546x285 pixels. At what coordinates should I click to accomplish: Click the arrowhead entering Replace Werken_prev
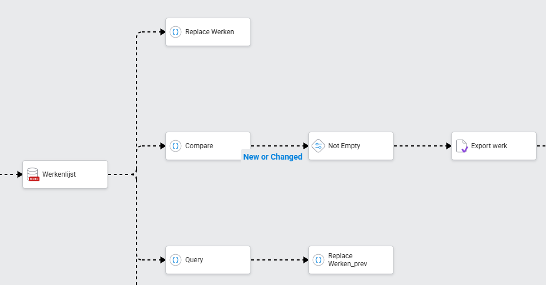(305, 260)
